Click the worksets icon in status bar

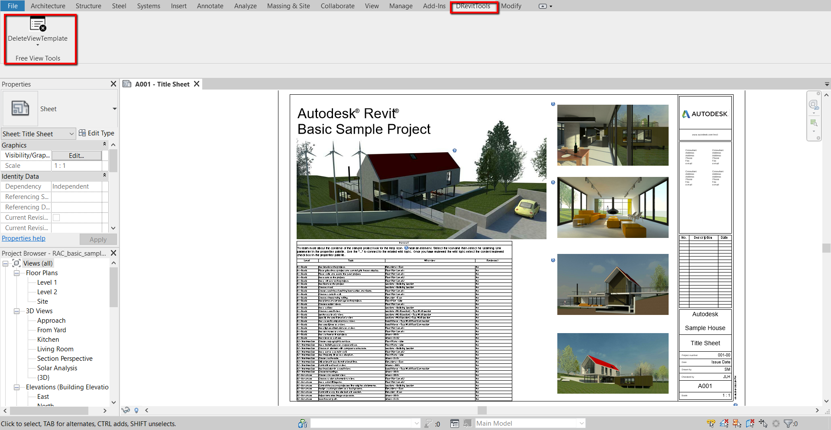302,424
